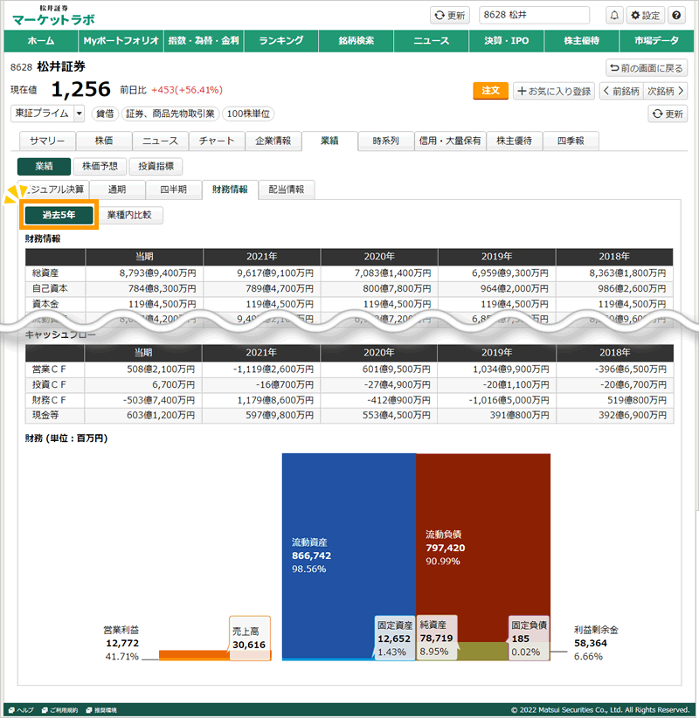Open the 財務情報 tab
Screen dimensions: 699x718
230,190
